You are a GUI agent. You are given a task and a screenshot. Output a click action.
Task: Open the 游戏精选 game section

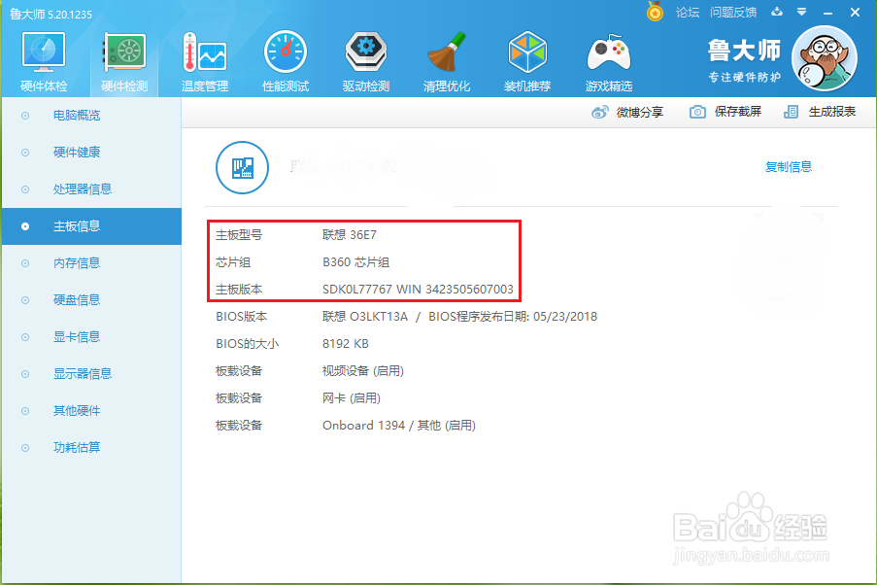608,60
